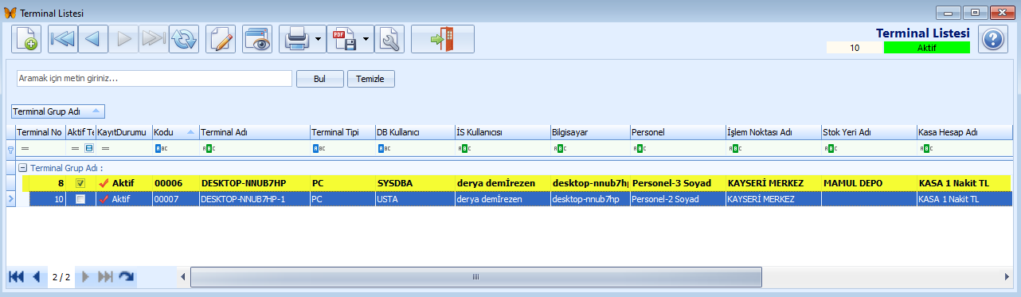The height and width of the screenshot is (297, 1021).
Task: Uncheck Aktif checkbox for terminal 00006
Action: tap(80, 183)
